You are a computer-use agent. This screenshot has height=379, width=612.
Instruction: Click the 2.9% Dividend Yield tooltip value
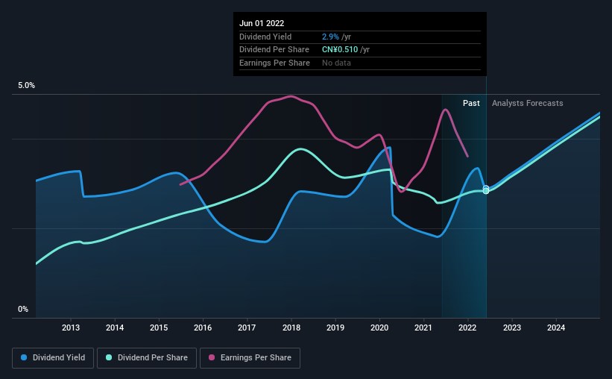point(330,37)
